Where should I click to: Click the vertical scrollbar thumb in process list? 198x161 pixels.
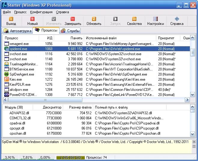click(193, 52)
